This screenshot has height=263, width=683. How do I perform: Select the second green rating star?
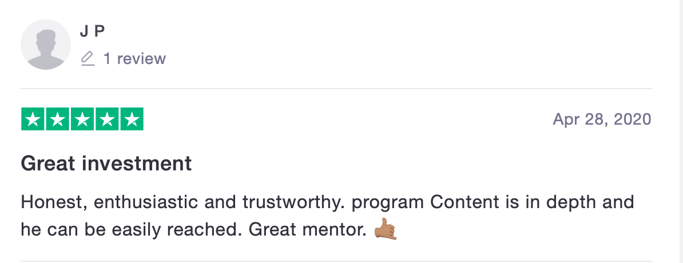click(x=58, y=119)
